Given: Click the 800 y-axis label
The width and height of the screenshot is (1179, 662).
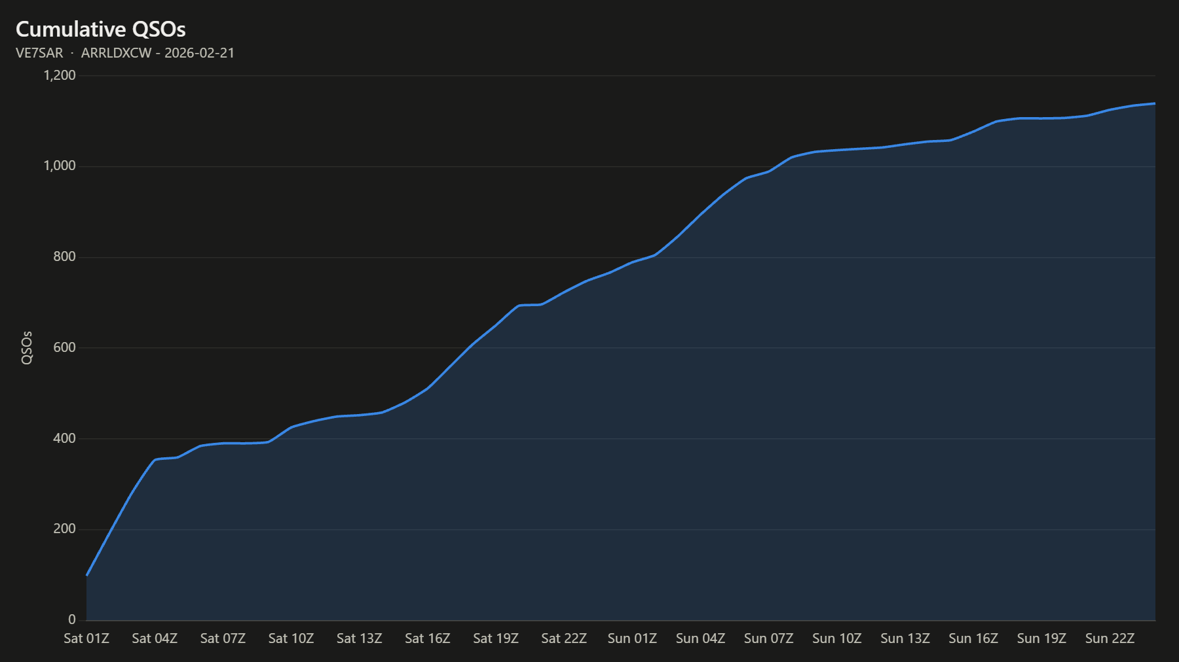Looking at the screenshot, I should click(x=64, y=257).
